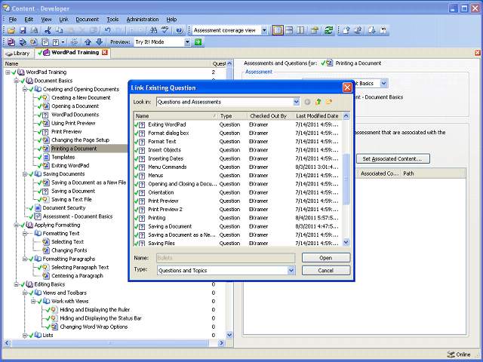The width and height of the screenshot is (483, 362).
Task: Click the Up One Level folder icon
Action: click(x=318, y=102)
